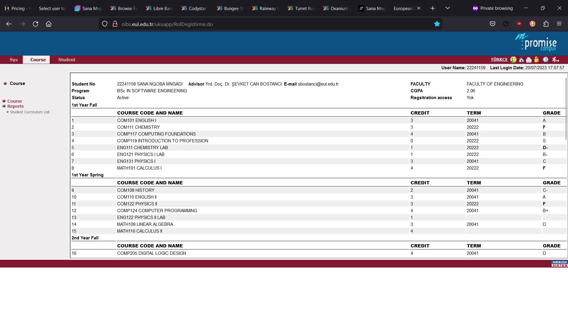The image size is (568, 319).
Task: Open the padlock password icon
Action: coord(536,59)
